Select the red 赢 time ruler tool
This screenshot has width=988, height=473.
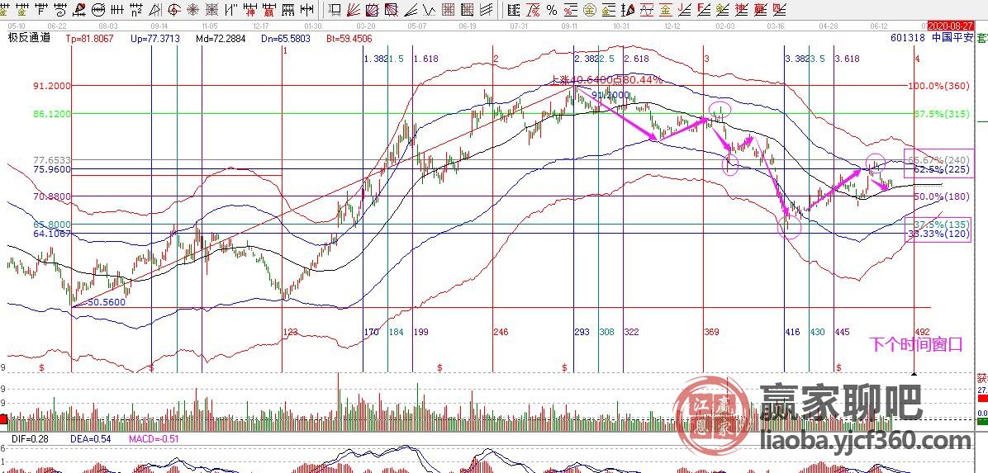pyautogui.click(x=269, y=9)
